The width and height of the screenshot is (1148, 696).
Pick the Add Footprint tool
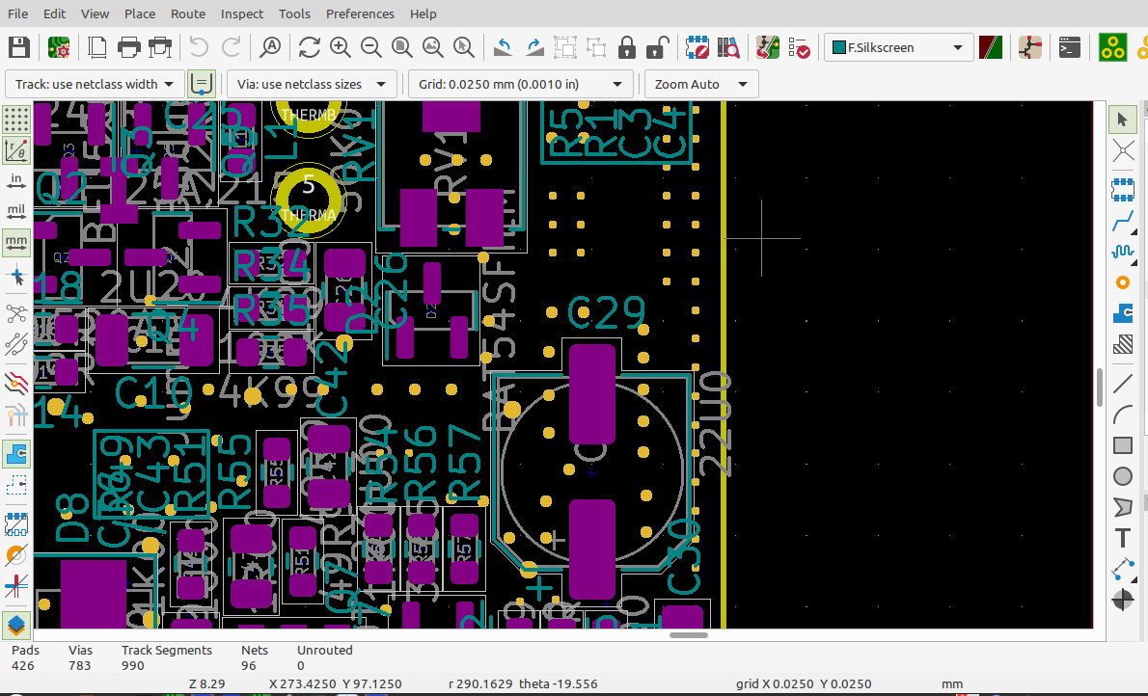(x=1123, y=189)
